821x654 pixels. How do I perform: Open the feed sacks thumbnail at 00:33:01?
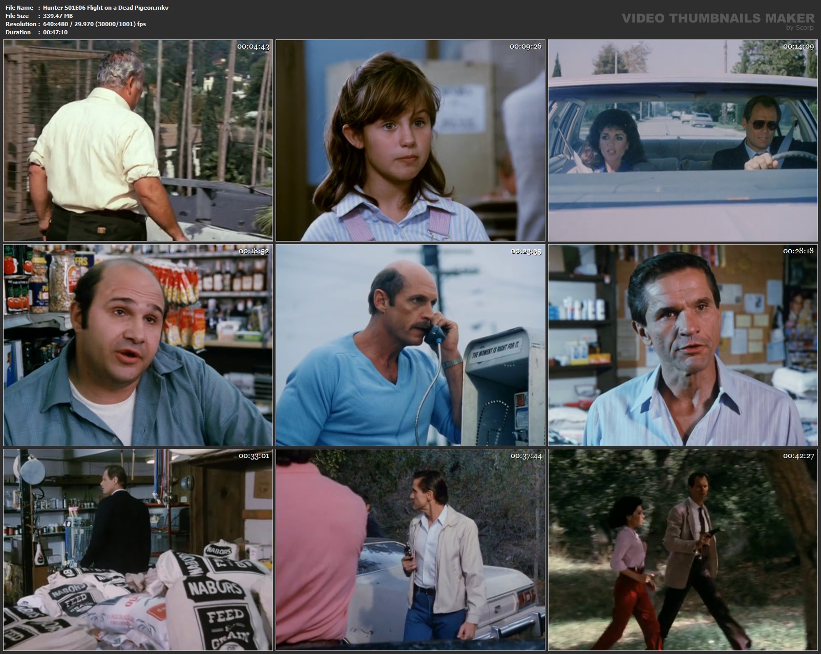pos(138,550)
